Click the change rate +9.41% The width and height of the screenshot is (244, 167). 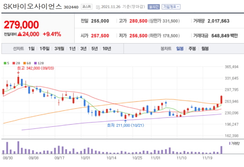pos(52,34)
